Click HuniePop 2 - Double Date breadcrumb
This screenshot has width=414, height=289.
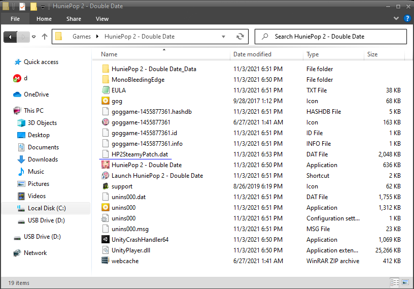pos(140,37)
